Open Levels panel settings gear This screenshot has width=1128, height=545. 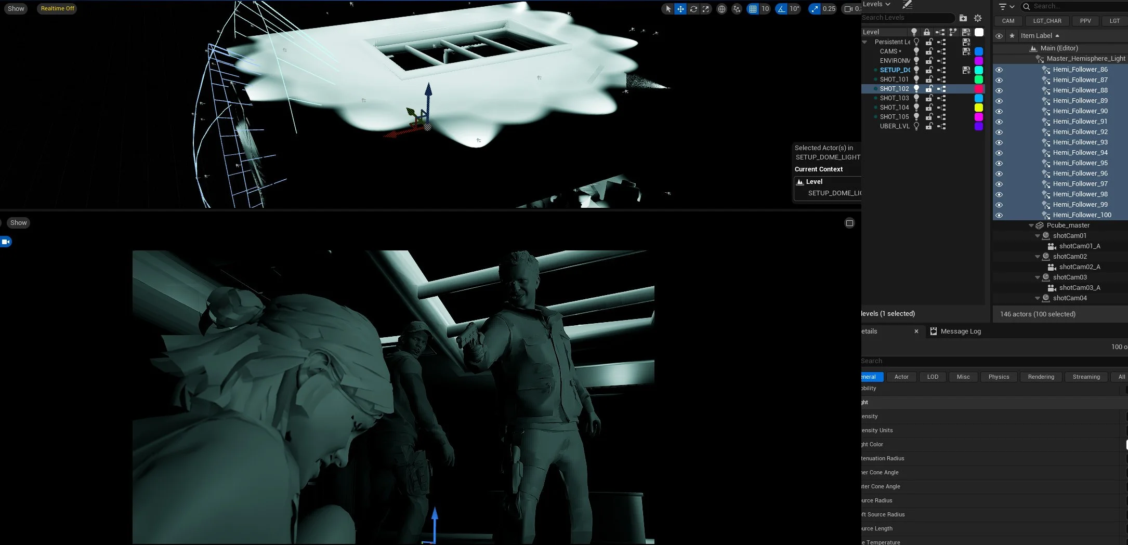pyautogui.click(x=978, y=18)
